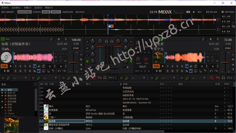The width and height of the screenshot is (236, 133).
Task: Toggle the EFFECTS section
Action: point(56,12)
